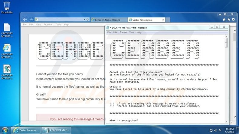Switch to London Lifestyle Flooring tab
239x134 pixels.
tap(109, 20)
